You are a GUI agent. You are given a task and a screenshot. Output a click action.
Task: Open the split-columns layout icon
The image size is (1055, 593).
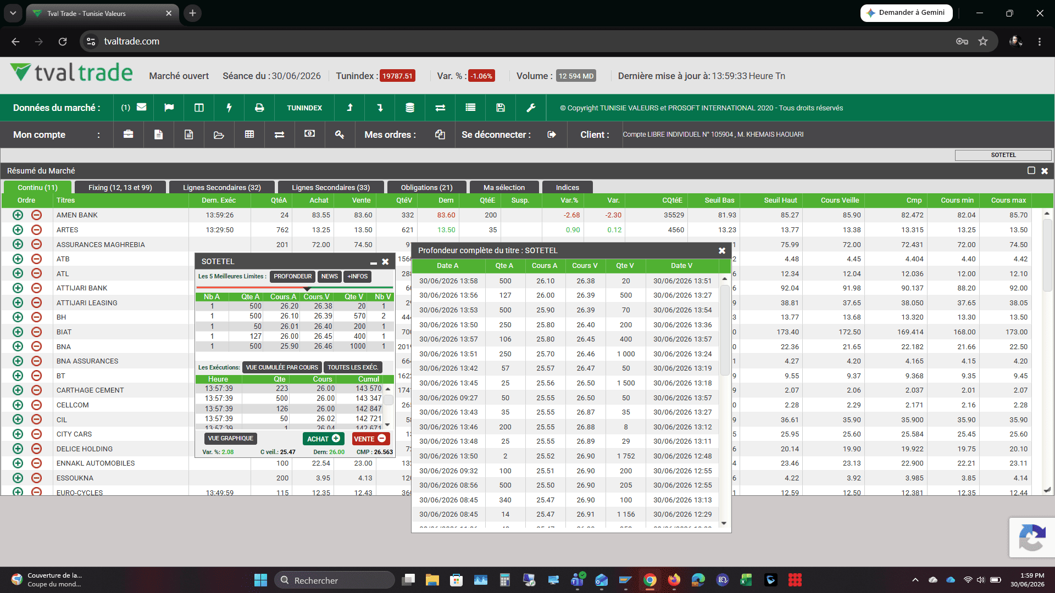199,108
